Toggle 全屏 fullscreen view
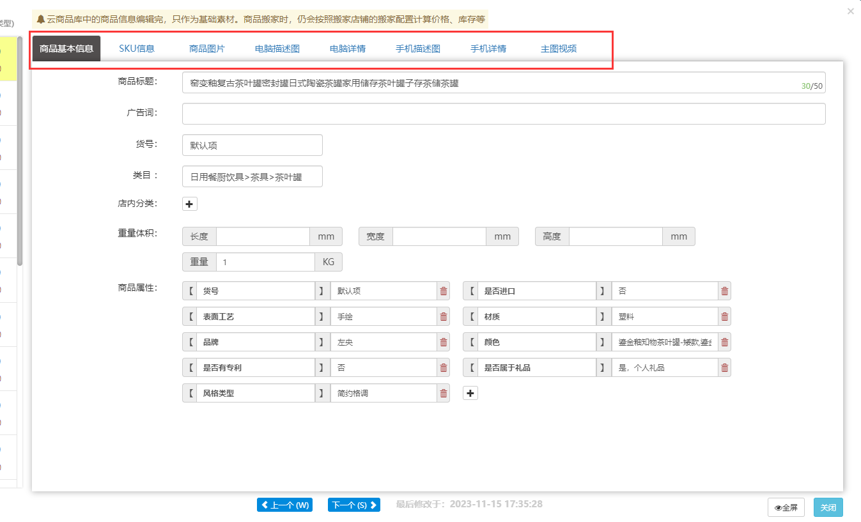Viewport: 861px width, 522px height. (786, 508)
